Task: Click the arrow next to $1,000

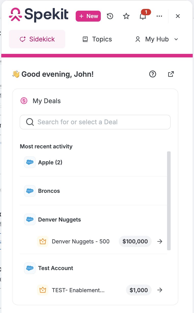Action: click(160, 290)
